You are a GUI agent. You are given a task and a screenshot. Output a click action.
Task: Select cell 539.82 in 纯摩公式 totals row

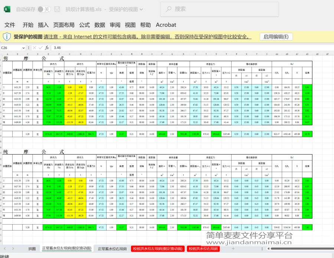(x=277, y=227)
